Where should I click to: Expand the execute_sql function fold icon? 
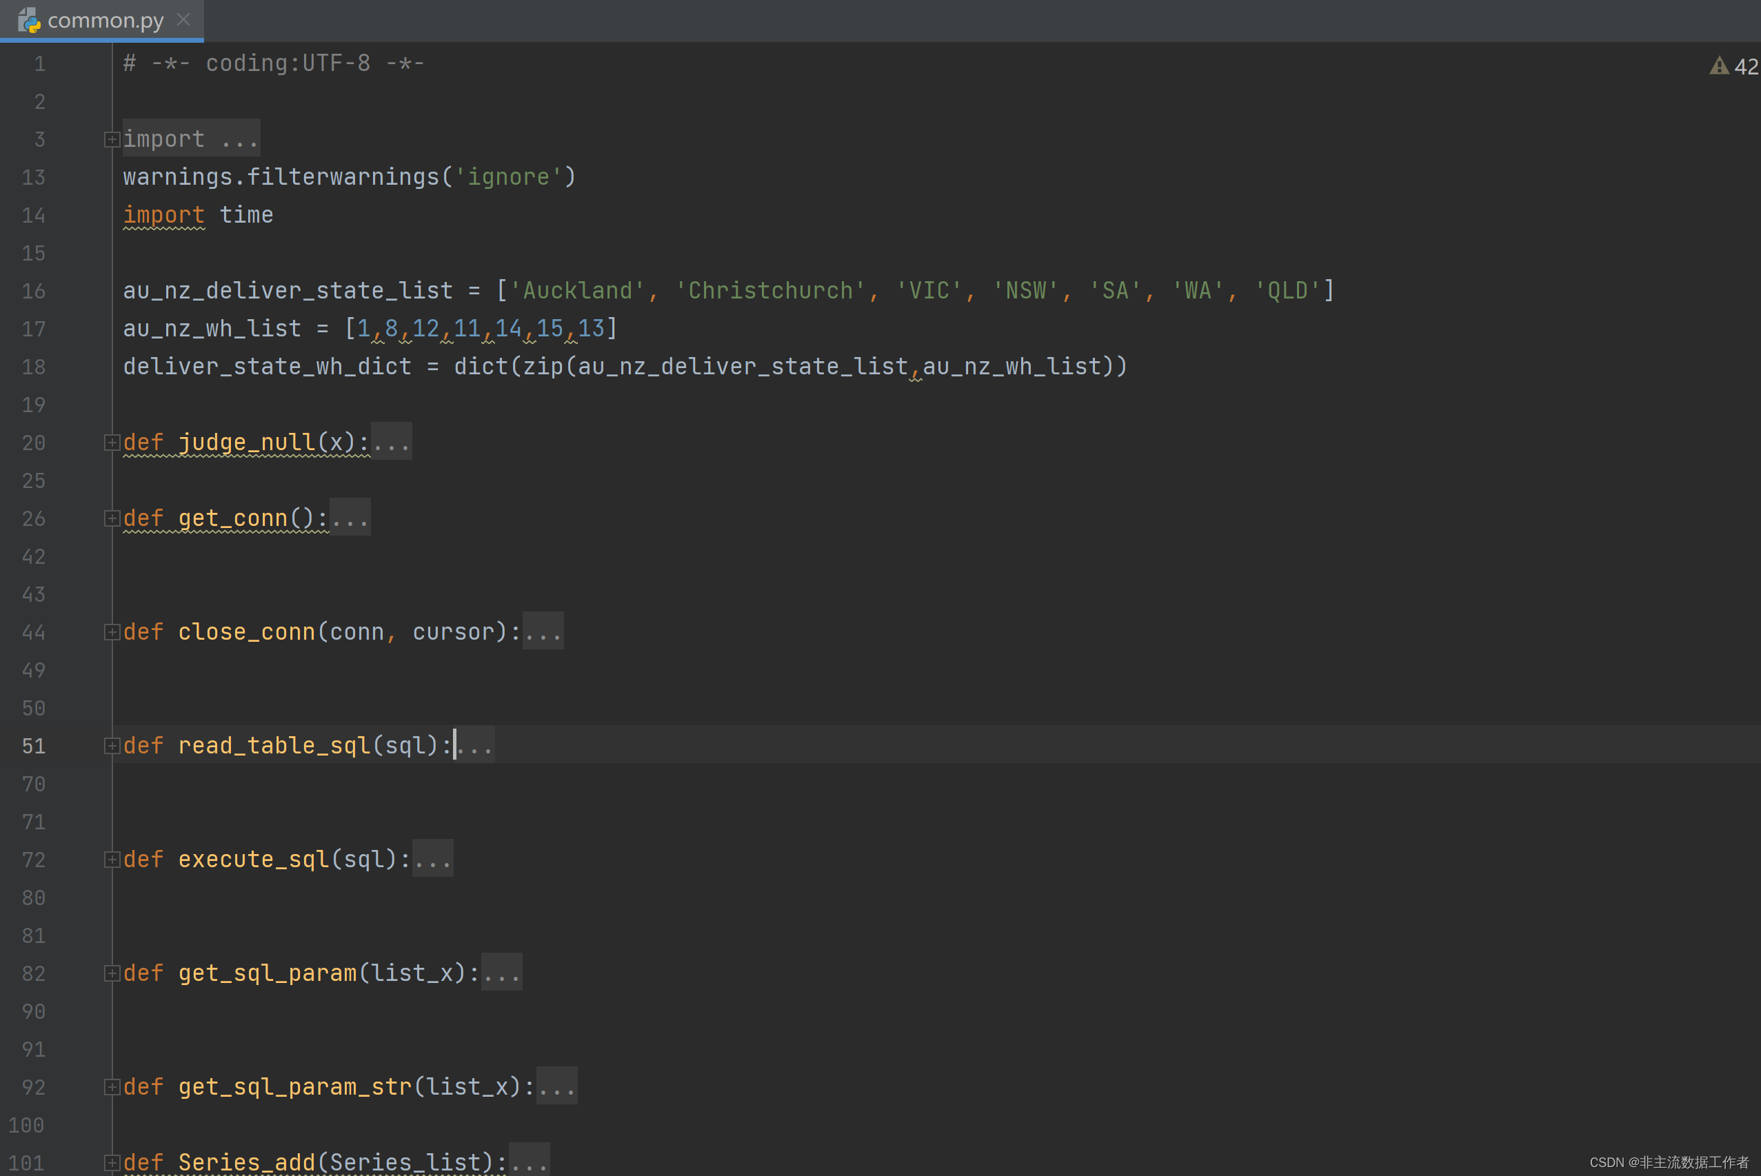point(112,860)
